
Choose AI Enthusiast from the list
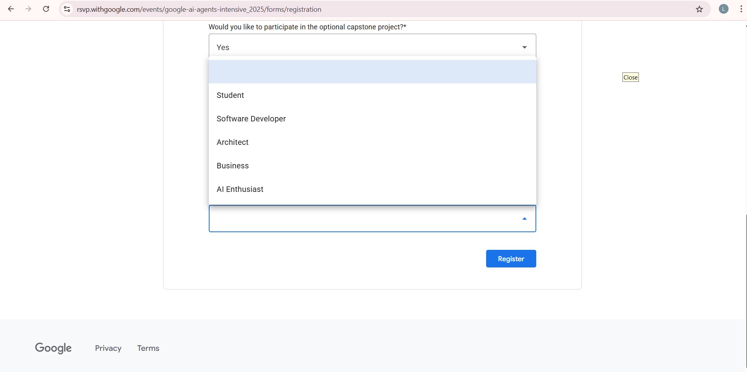click(240, 189)
